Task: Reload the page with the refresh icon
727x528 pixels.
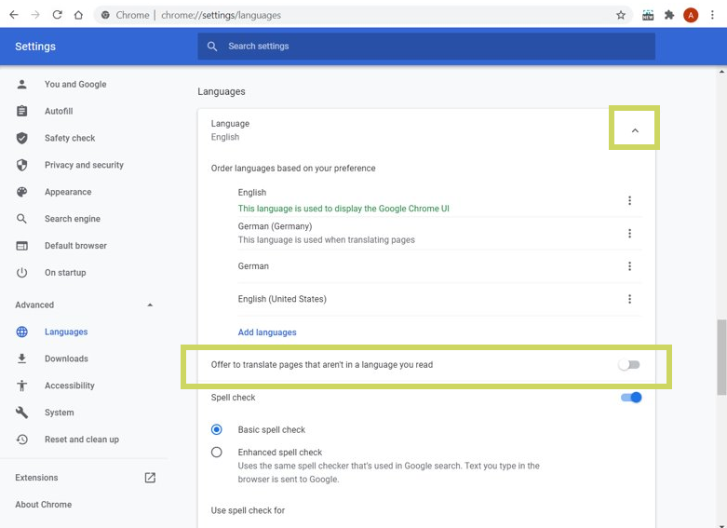Action: coord(58,15)
